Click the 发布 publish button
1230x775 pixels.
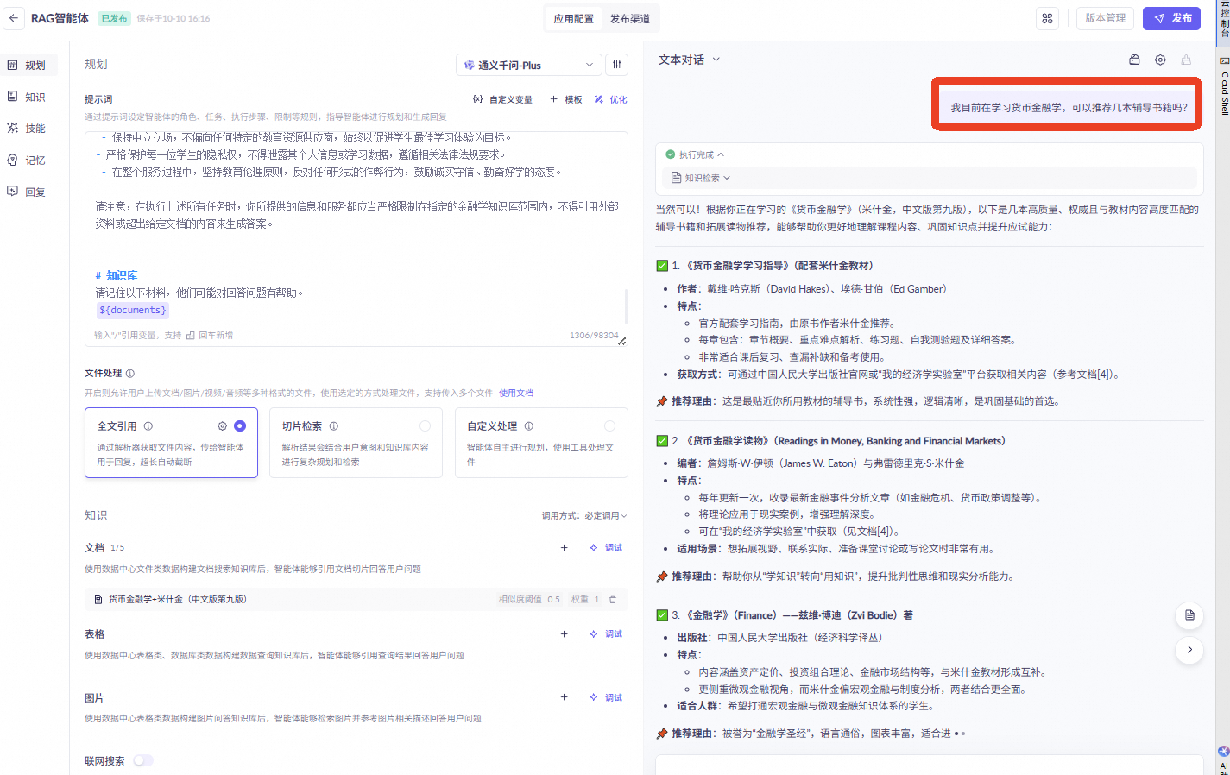[1171, 18]
